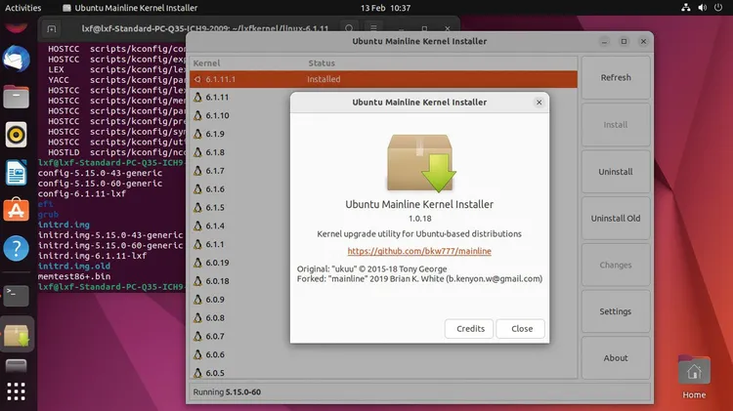Viewport: 733px width, 411px height.
Task: Select the Tux icon beside kernel 6.0.5
Action: click(x=197, y=373)
